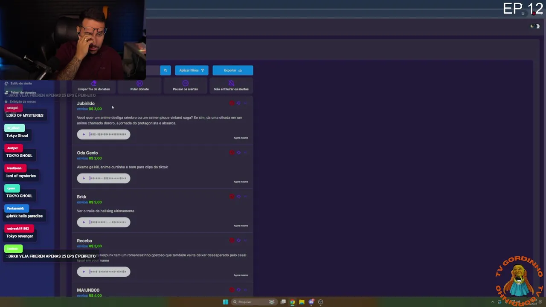Open OBS Studio from the taskbar

pyautogui.click(x=321, y=302)
